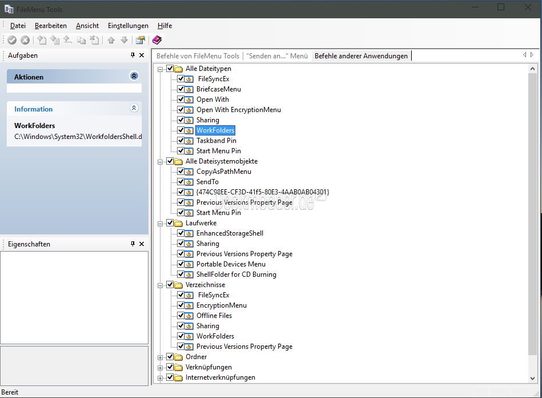Click the tree scrollbar up arrow
Image resolution: width=542 pixels, height=398 pixels.
coord(533,69)
